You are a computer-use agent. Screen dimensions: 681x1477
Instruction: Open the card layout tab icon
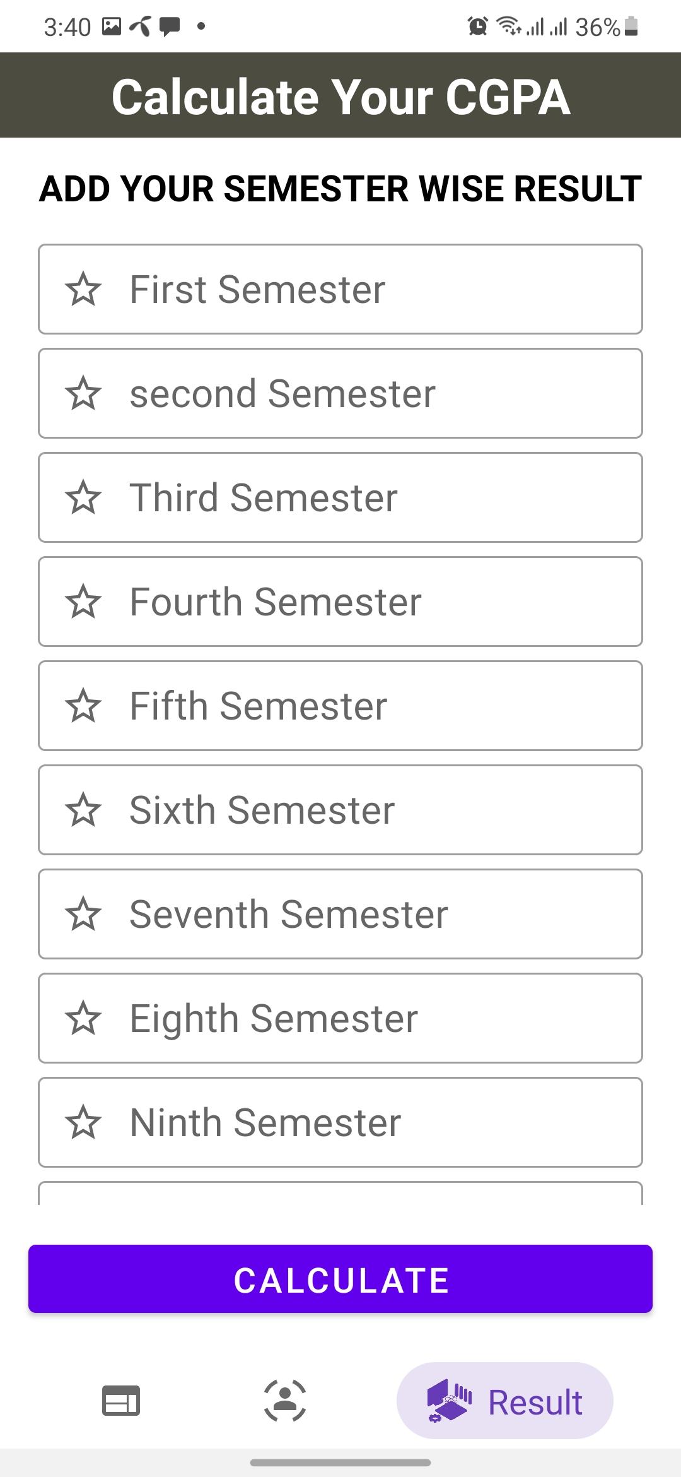click(x=121, y=1401)
